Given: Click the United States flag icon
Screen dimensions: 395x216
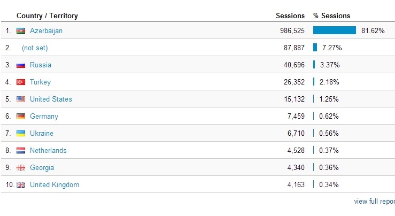Looking at the screenshot, I should [21, 99].
